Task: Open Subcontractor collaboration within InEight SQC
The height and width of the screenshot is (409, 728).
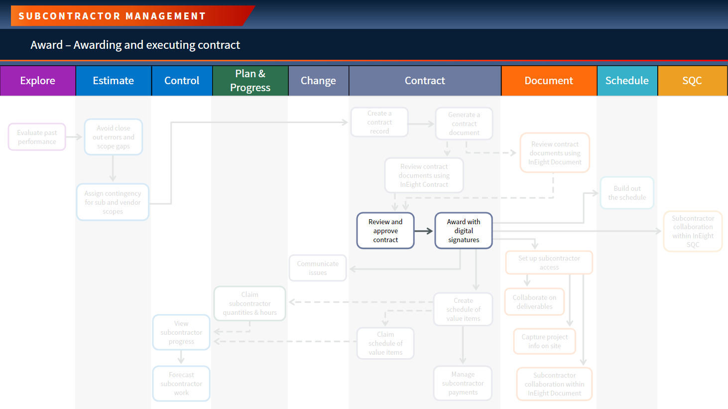Action: (x=693, y=232)
